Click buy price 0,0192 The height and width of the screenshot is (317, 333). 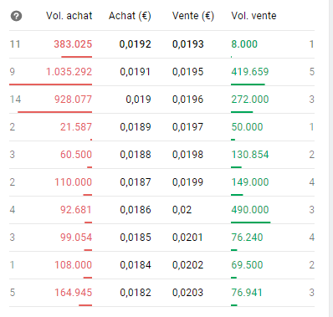136,44
